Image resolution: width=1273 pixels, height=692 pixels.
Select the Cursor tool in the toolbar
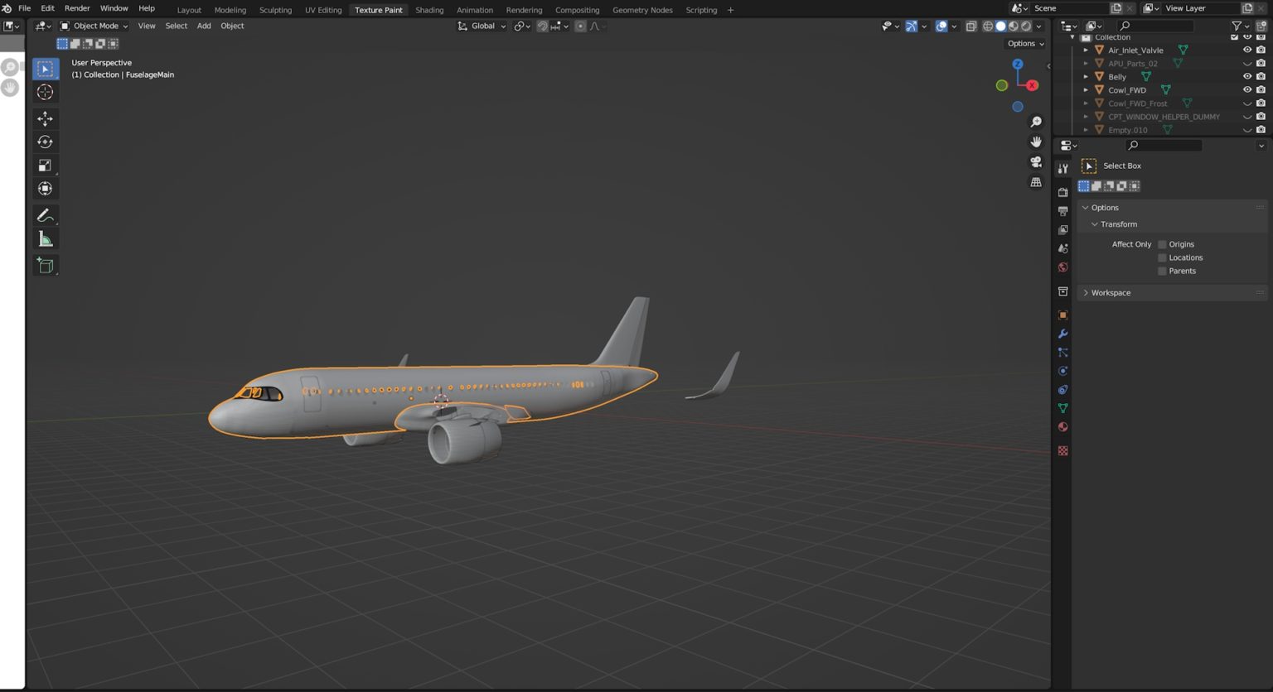46,93
